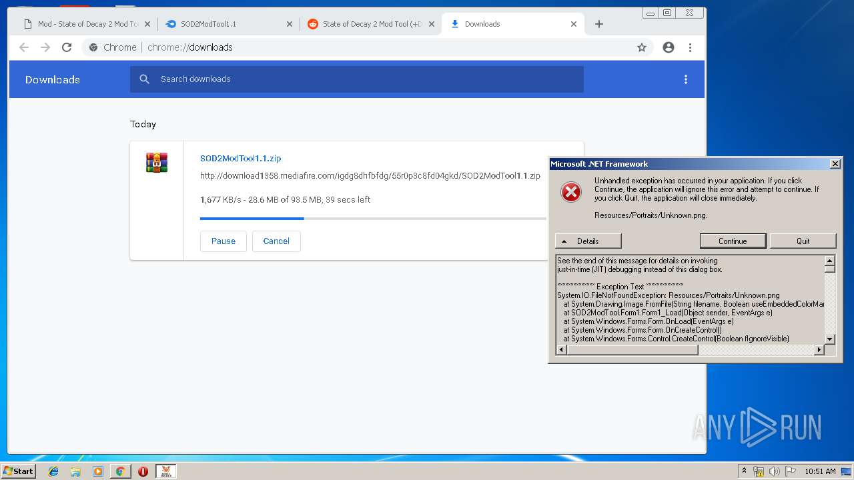Switch to the 'Mod - State of Decay 2' tab
This screenshot has width=854, height=480.
(87, 24)
